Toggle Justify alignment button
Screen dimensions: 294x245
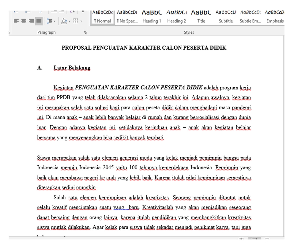pos(39,21)
